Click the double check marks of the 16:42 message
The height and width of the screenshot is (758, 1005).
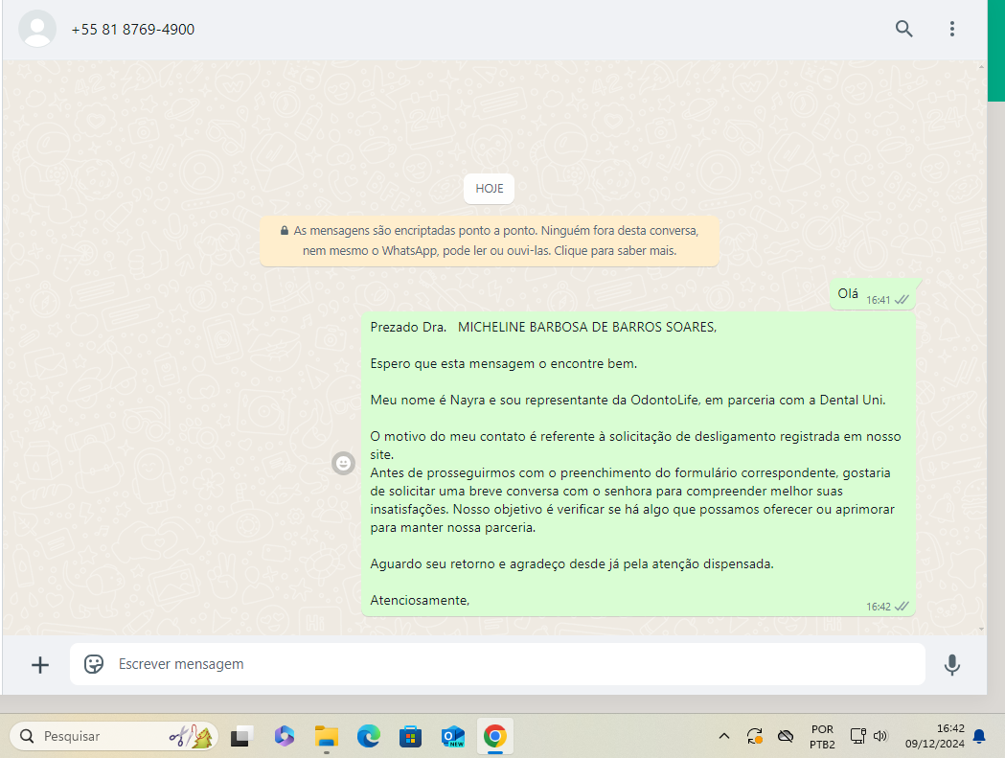(x=902, y=606)
